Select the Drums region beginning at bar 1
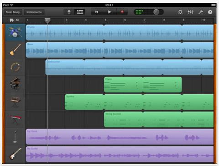Viewport: 219px width, 166px height. 65,32
